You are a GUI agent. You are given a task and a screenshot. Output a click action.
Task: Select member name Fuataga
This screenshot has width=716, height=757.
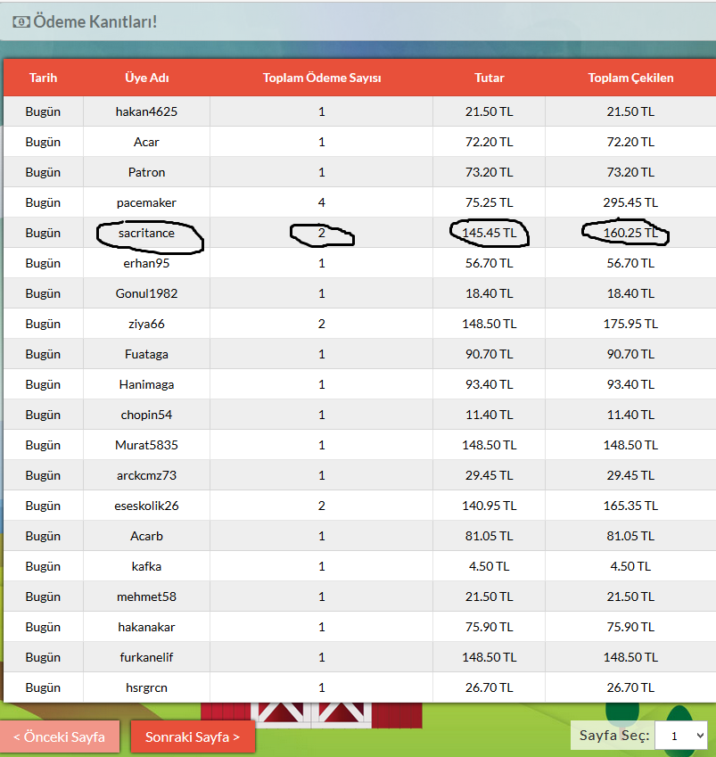tap(146, 354)
